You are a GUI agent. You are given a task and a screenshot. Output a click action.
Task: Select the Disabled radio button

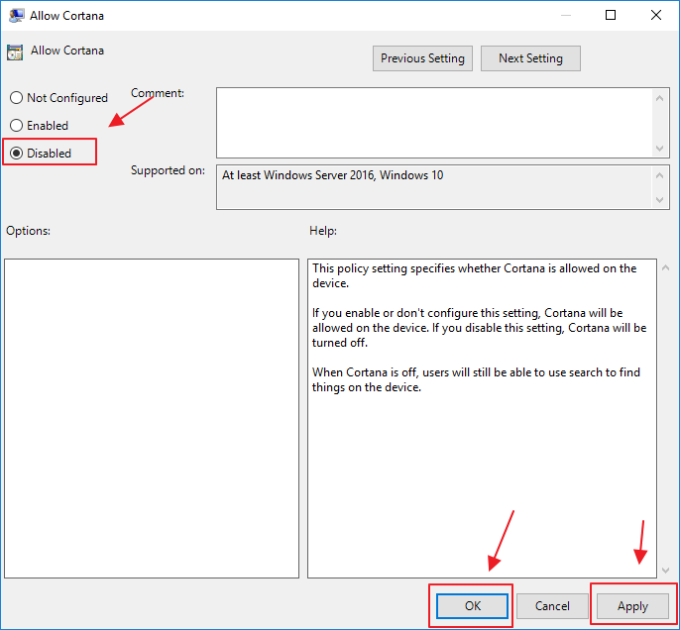(17, 153)
